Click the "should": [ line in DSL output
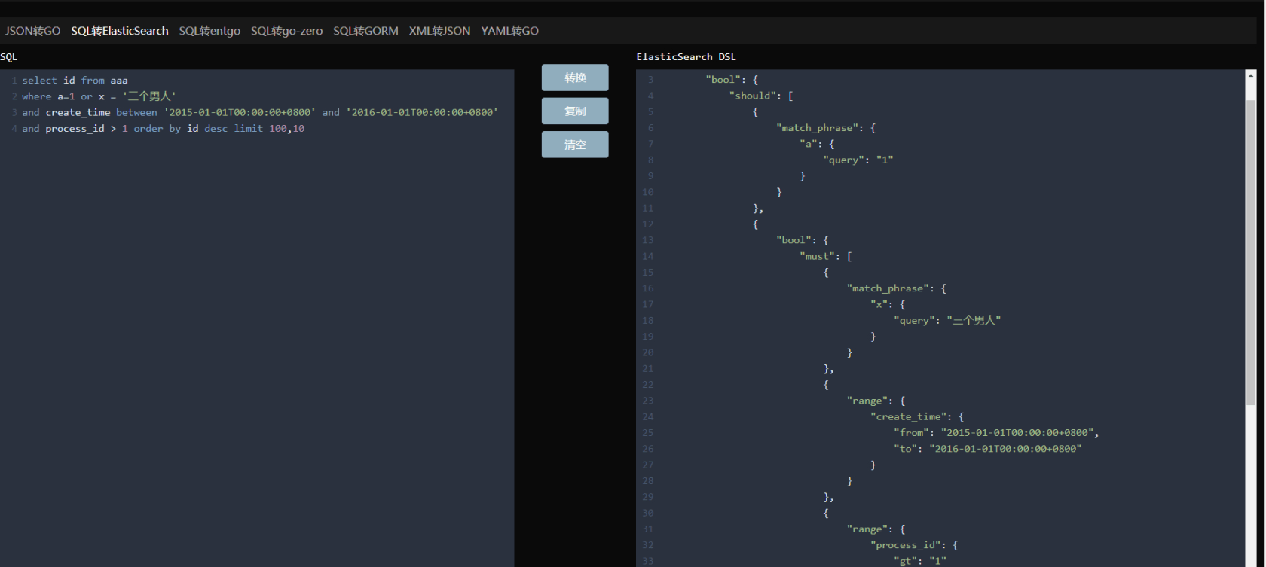This screenshot has width=1266, height=567. click(x=760, y=96)
